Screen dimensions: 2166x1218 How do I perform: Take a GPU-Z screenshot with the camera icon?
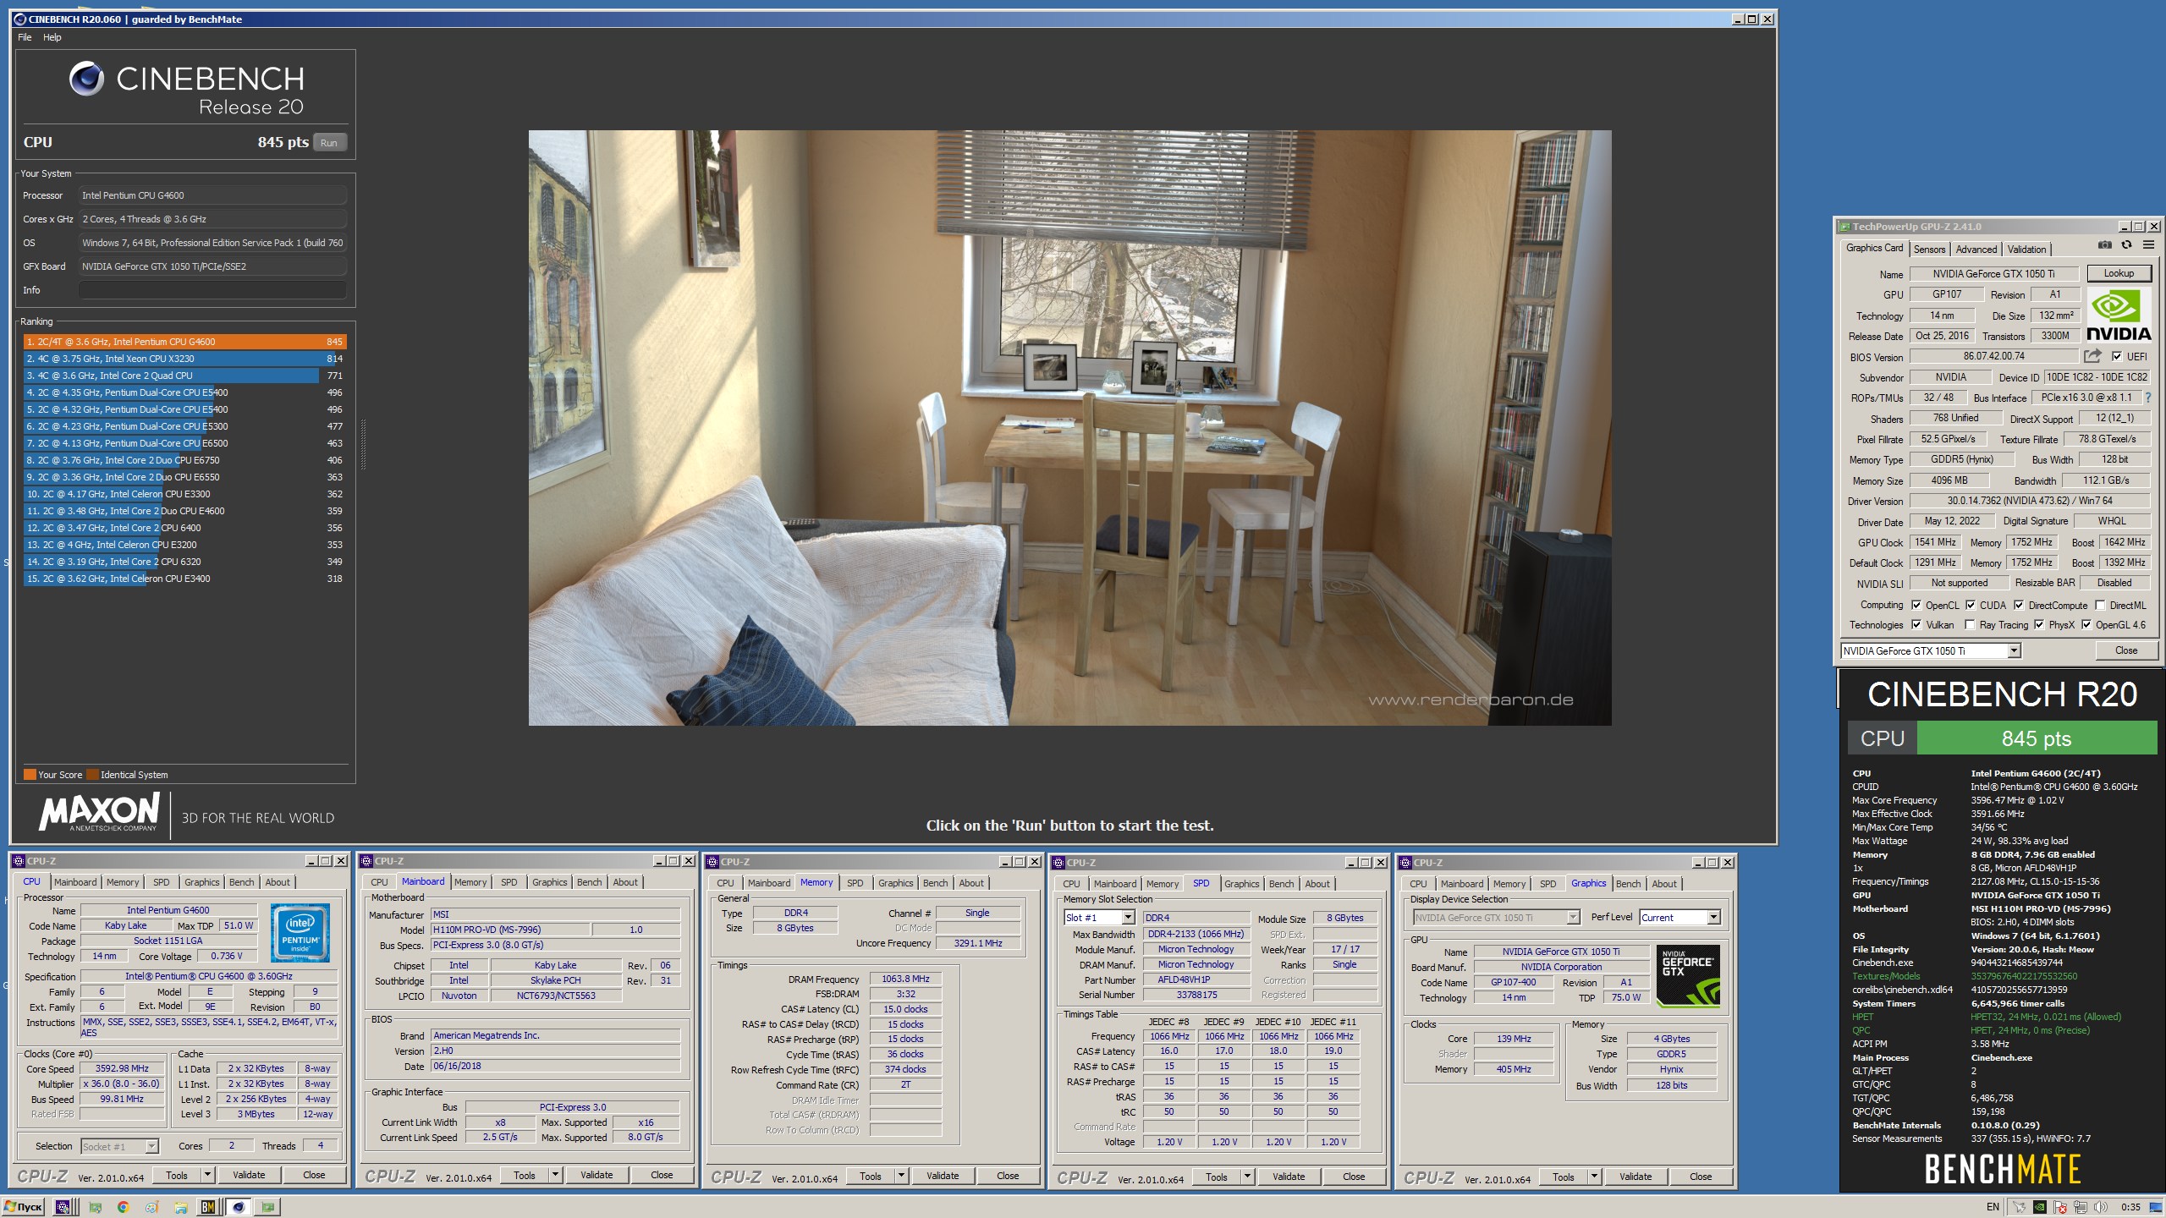2104,245
